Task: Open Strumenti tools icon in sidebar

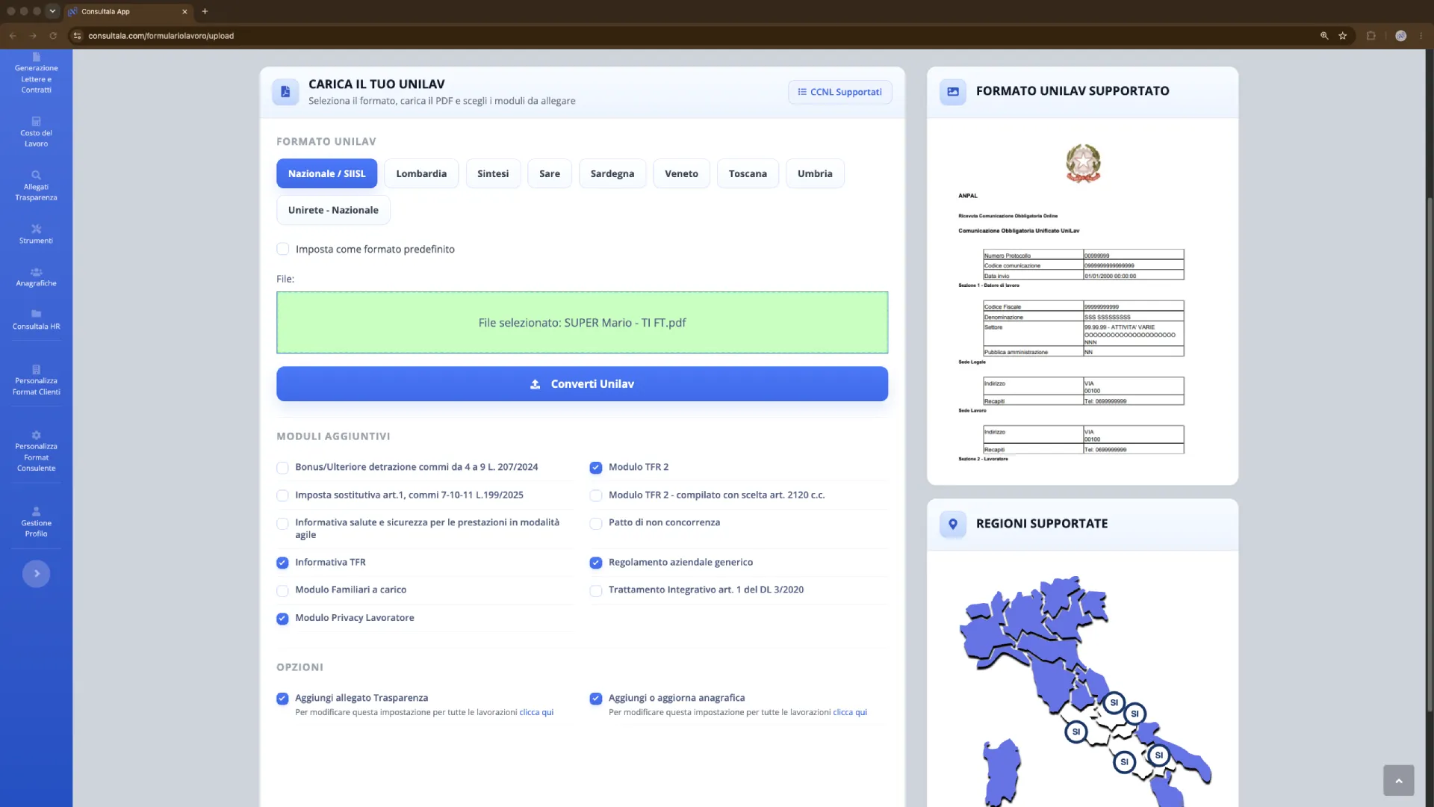Action: pos(36,229)
